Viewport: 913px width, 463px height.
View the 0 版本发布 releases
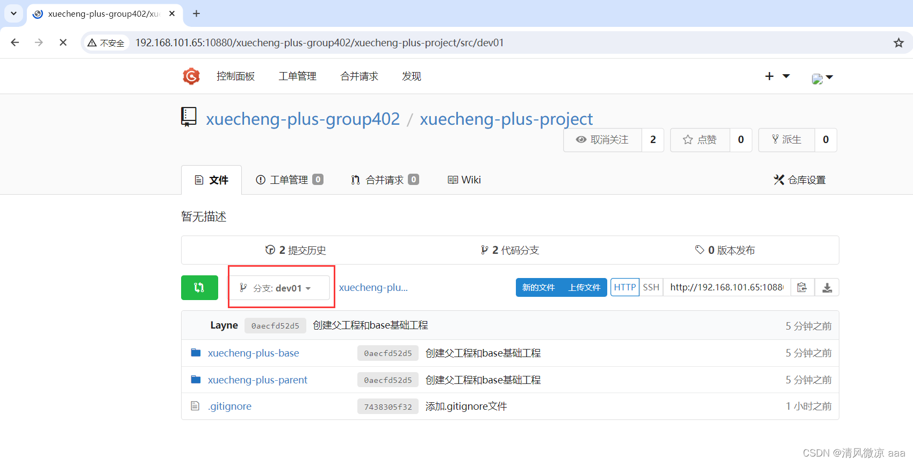[725, 250]
